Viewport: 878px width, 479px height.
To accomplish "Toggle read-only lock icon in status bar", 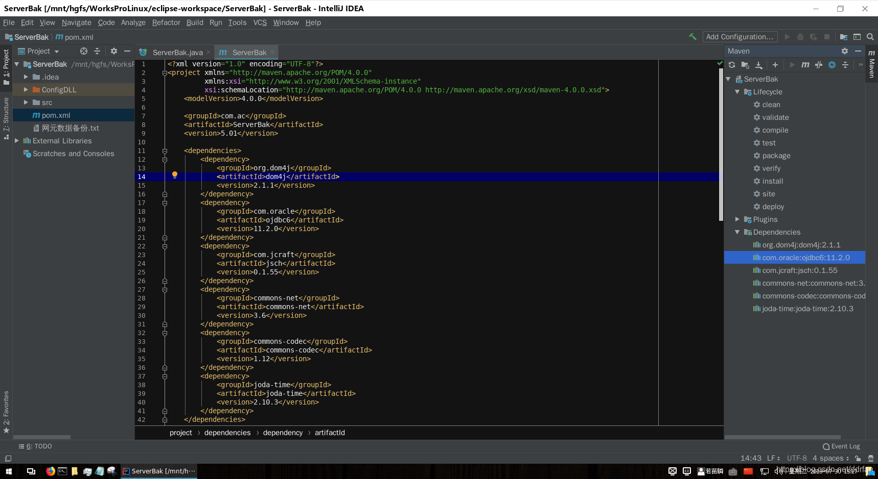I will [858, 458].
